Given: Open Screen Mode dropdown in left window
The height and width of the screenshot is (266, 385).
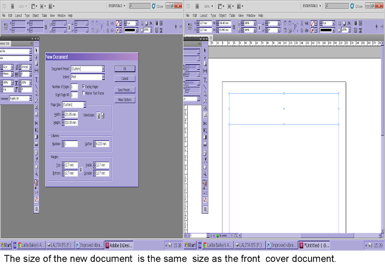Looking at the screenshot, I should (43, 6).
